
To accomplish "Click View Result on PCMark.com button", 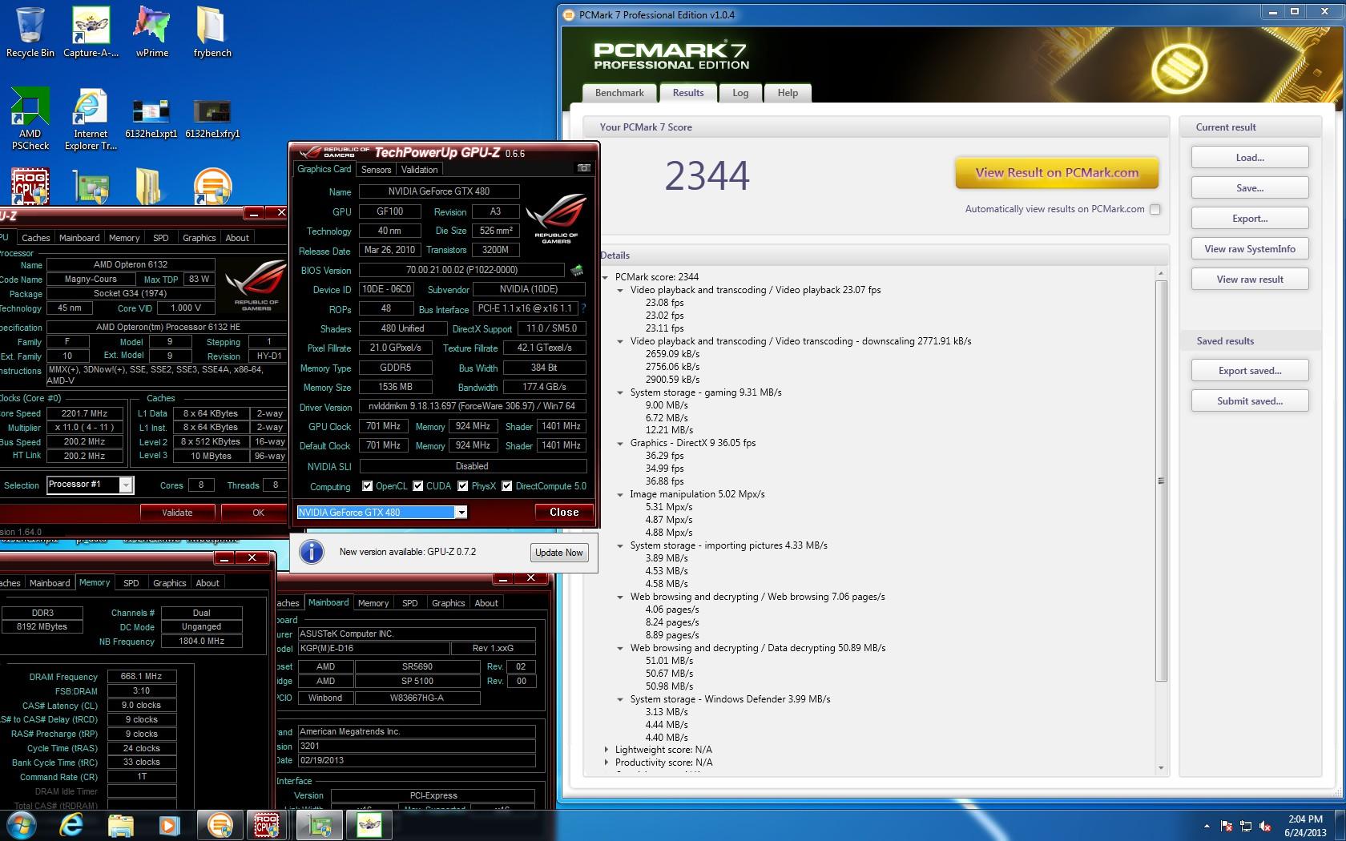I will tap(1057, 172).
